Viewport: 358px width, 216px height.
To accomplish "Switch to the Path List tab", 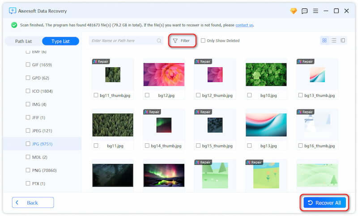I will (23, 41).
